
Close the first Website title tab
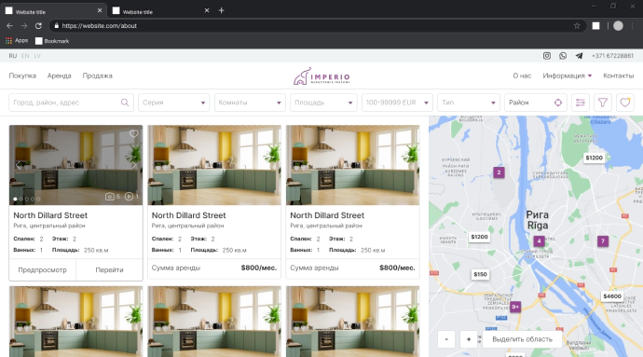[x=99, y=10]
